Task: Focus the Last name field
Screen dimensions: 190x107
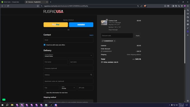Action: (81, 62)
